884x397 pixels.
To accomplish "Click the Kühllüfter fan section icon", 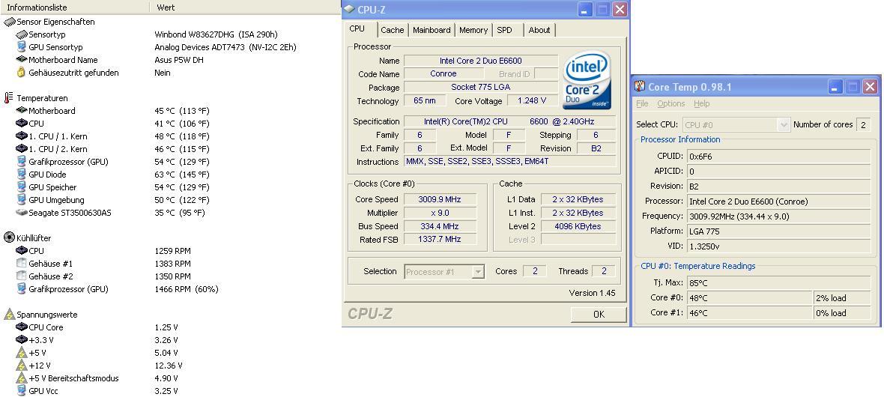I will click(x=9, y=237).
